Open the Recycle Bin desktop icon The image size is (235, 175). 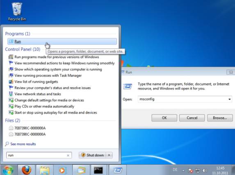pyautogui.click(x=17, y=12)
